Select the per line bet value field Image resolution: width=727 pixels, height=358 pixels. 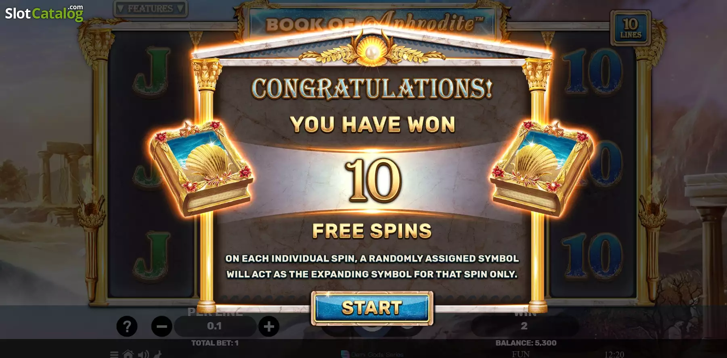pos(215,326)
